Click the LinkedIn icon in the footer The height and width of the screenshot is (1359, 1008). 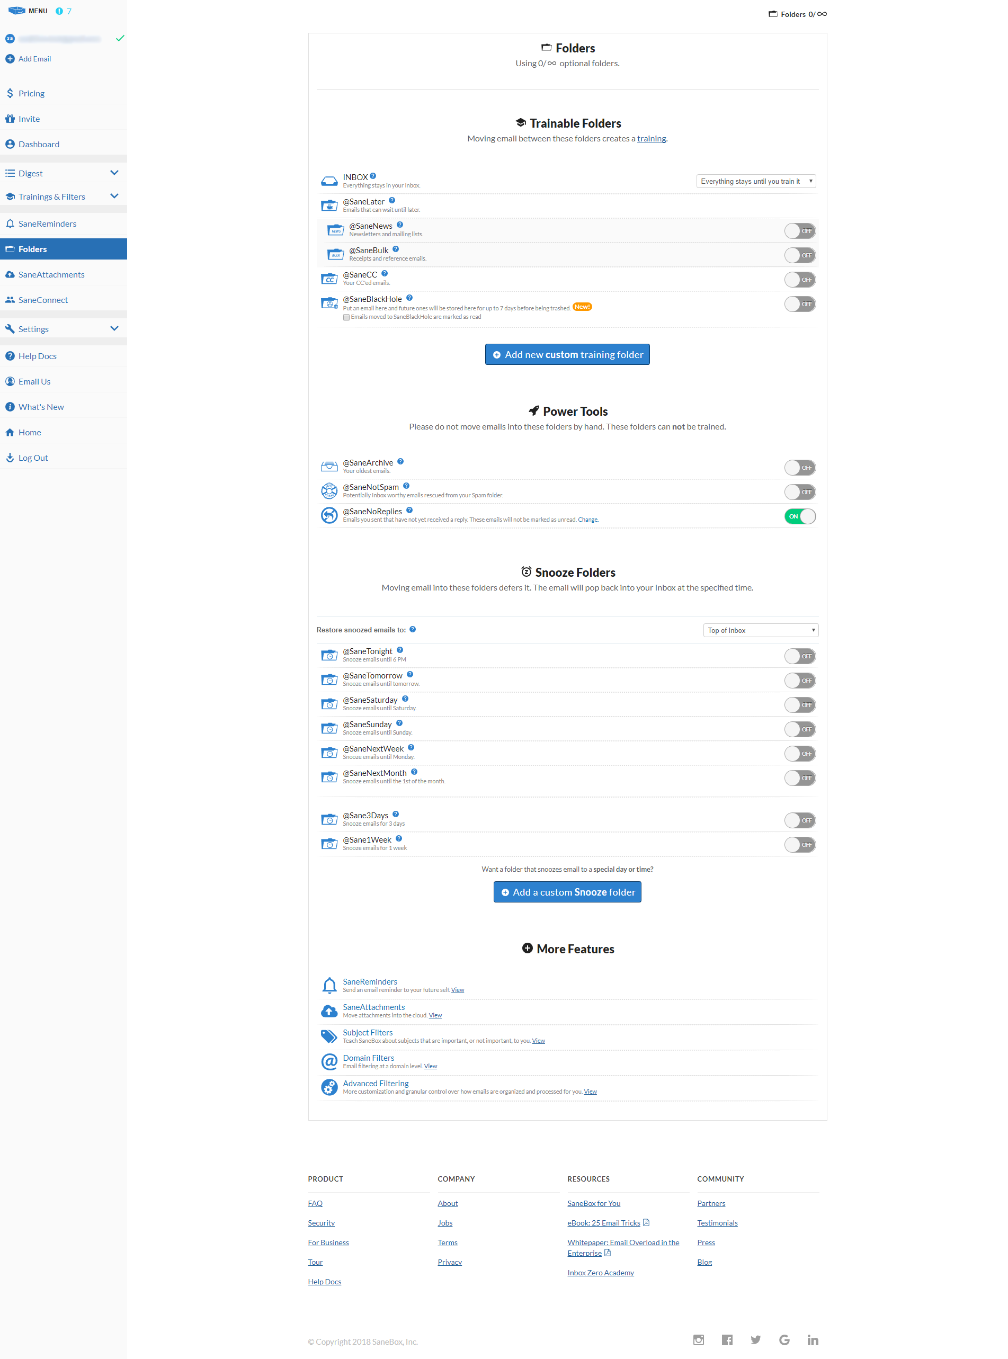click(x=813, y=1339)
